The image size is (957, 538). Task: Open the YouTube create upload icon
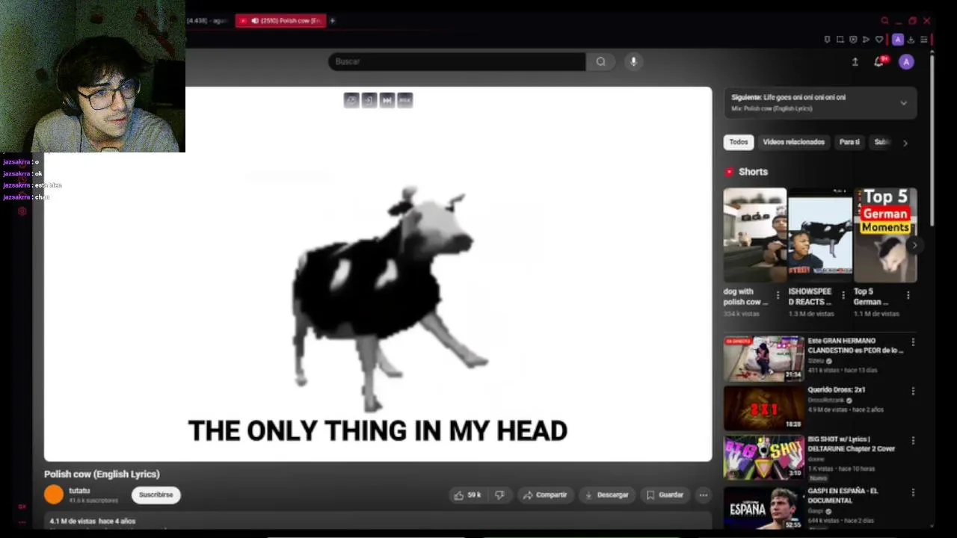(855, 62)
